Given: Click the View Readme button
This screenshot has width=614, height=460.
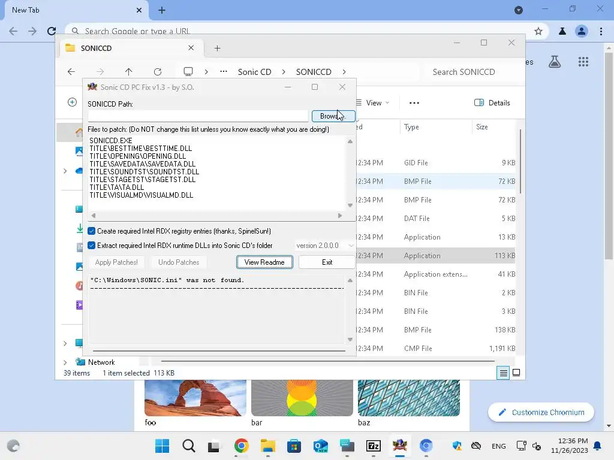Looking at the screenshot, I should tap(264, 262).
